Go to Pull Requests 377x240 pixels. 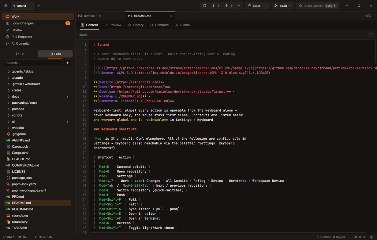tap(38, 37)
